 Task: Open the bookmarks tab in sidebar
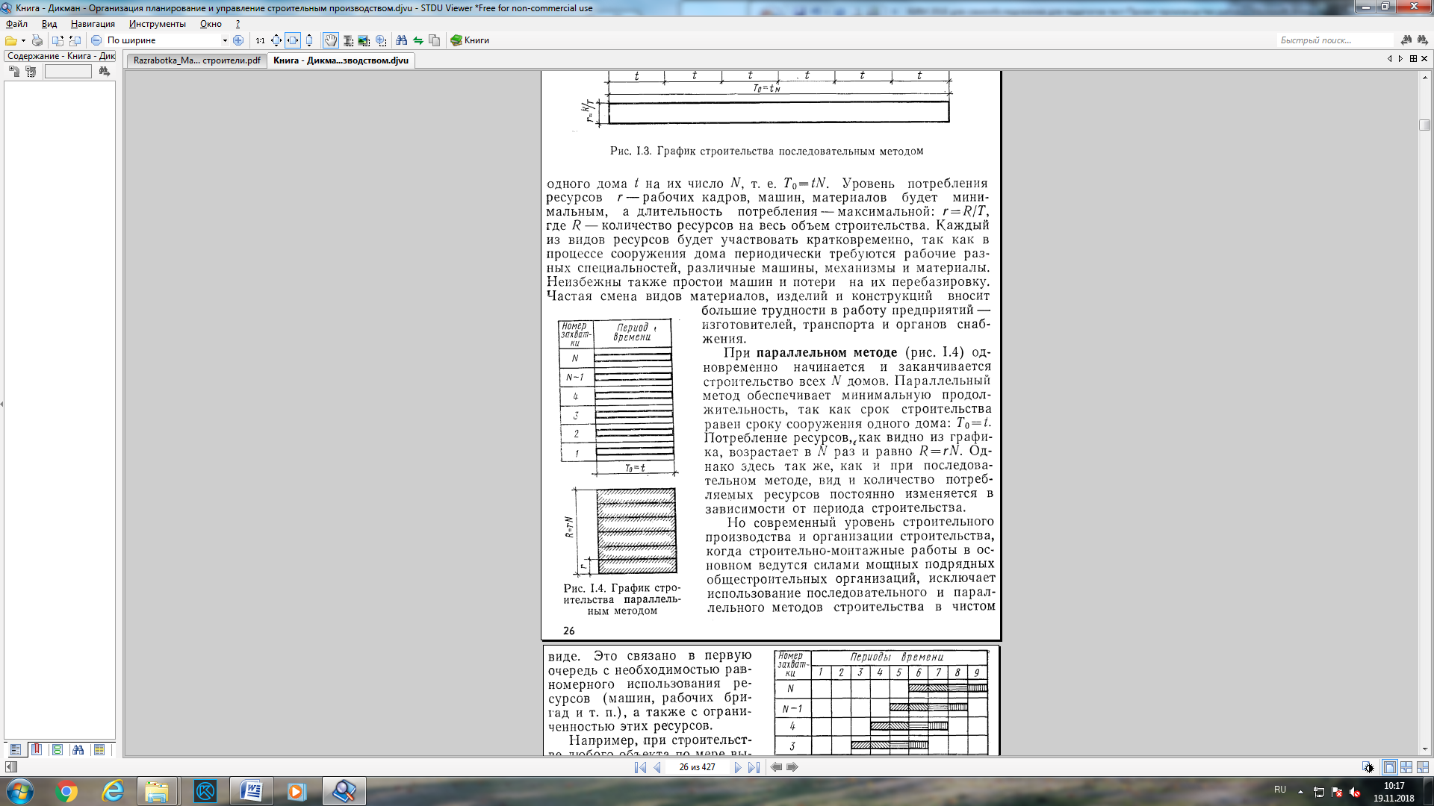(36, 749)
